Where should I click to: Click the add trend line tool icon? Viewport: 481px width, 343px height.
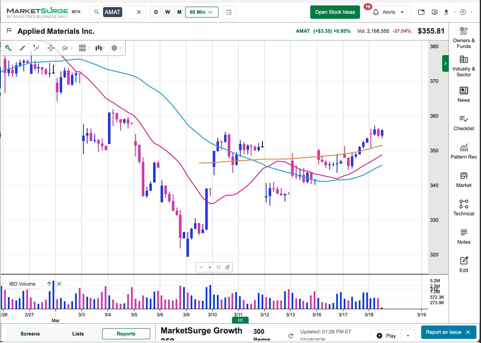click(37, 48)
